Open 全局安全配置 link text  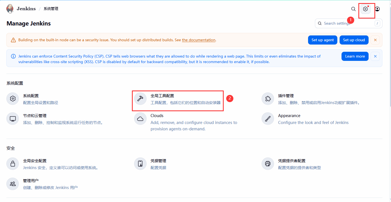(35, 161)
